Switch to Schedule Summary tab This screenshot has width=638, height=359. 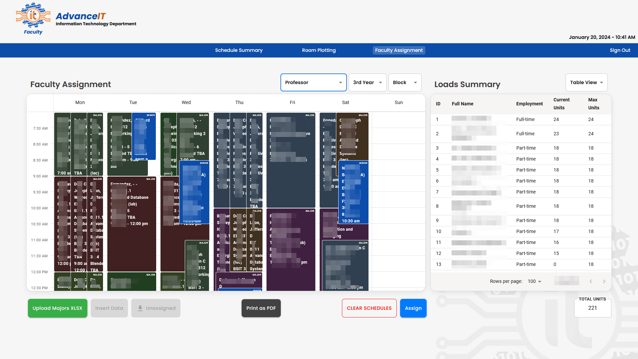(x=239, y=50)
